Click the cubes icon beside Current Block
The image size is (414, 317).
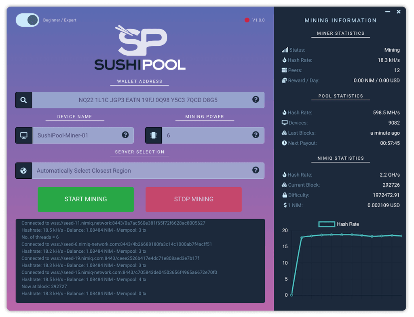[x=284, y=185]
